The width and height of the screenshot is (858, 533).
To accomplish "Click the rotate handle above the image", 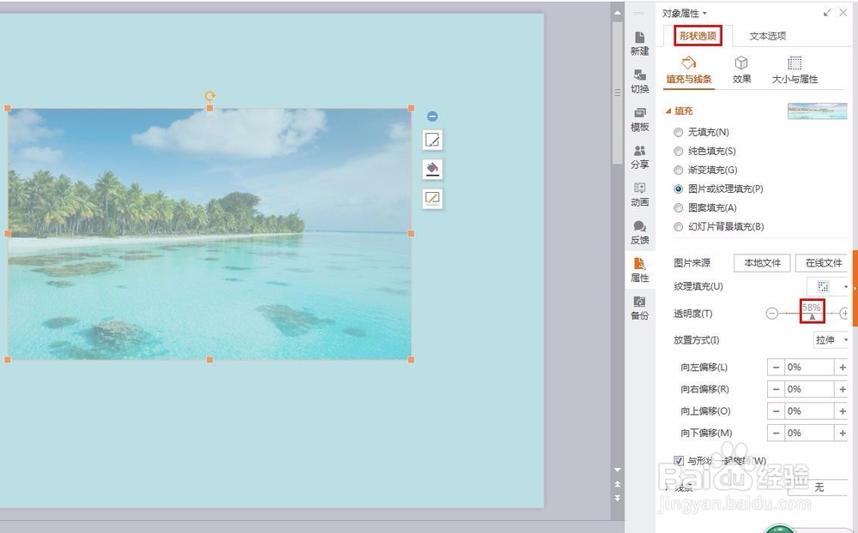I will pos(209,97).
